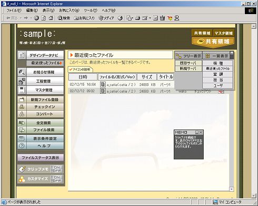Click the ファイルステータス表示 button
The width and height of the screenshot is (258, 206).
(x=41, y=158)
